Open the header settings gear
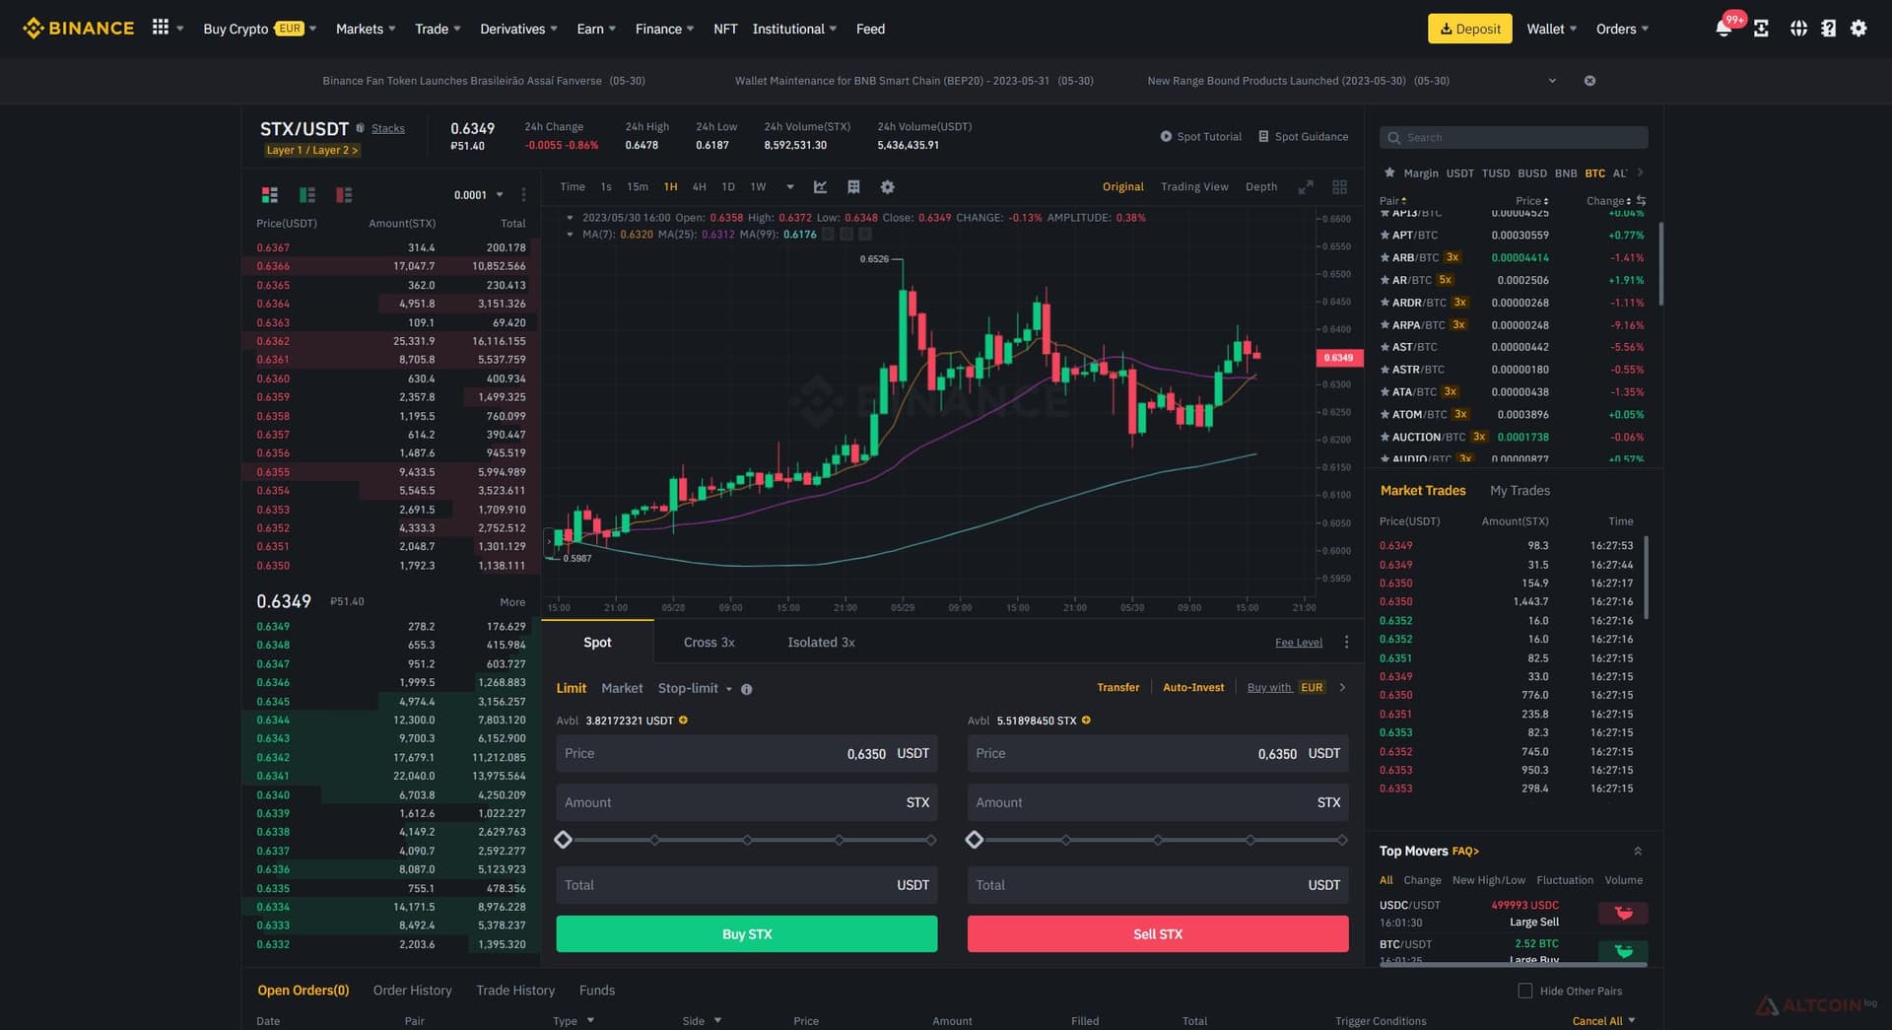Image resolution: width=1892 pixels, height=1030 pixels. point(1858,29)
